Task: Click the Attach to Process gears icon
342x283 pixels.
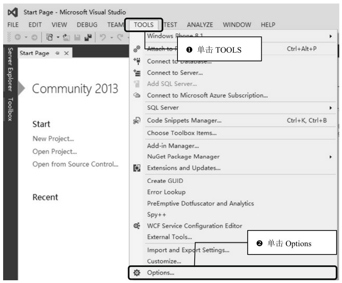Action: [x=137, y=49]
